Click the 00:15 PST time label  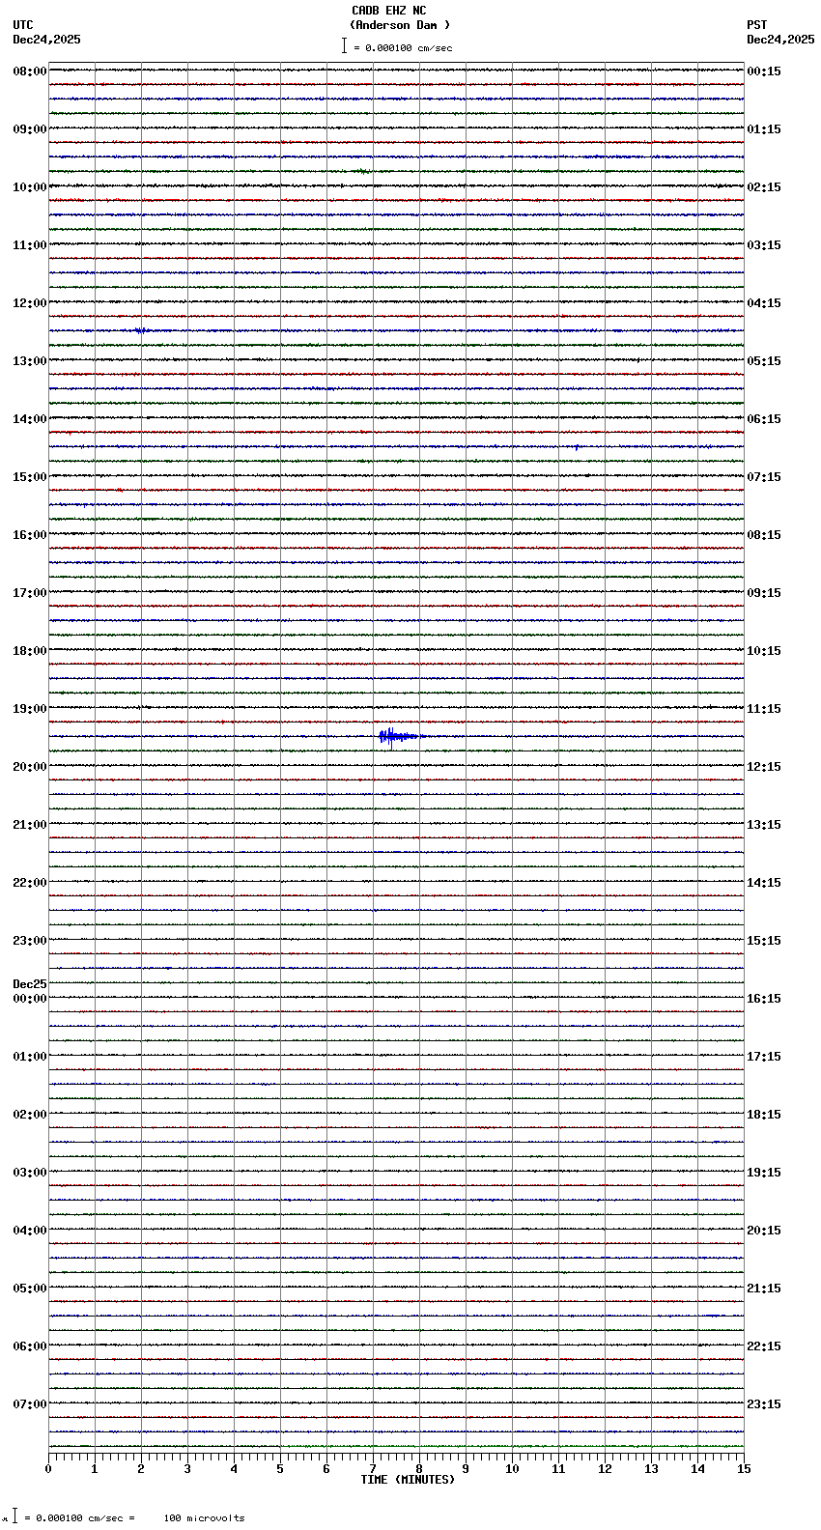(x=764, y=71)
